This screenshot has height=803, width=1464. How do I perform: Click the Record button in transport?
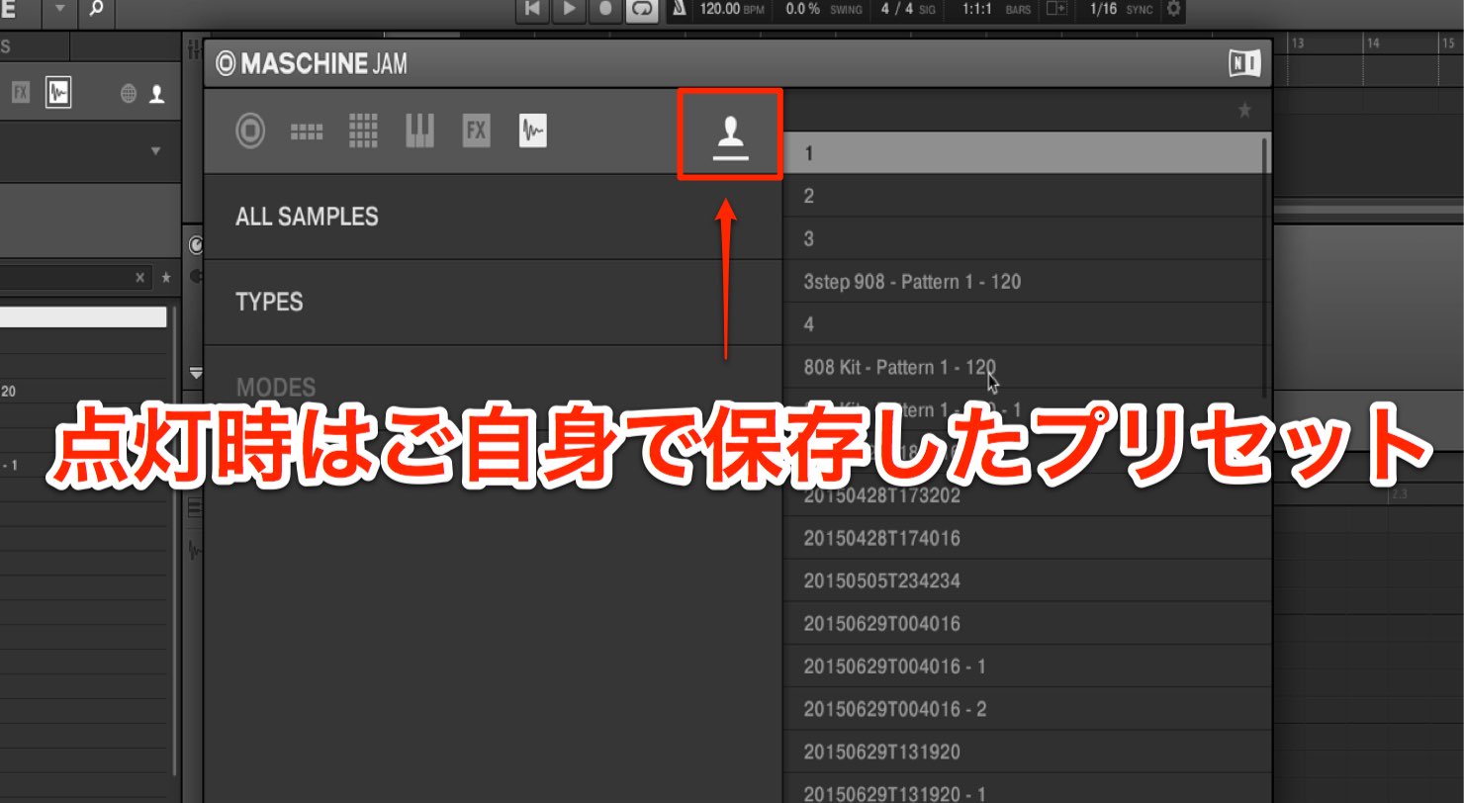click(x=605, y=9)
